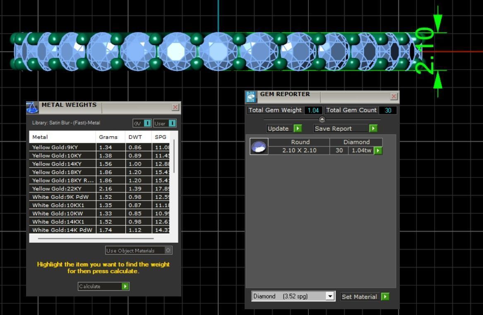The image size is (483, 315).
Task: Click the green arrow beside Update
Action: (298, 128)
